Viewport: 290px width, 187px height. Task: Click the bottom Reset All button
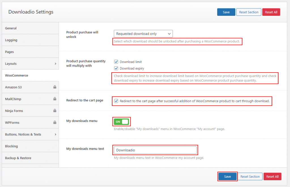point(272,177)
